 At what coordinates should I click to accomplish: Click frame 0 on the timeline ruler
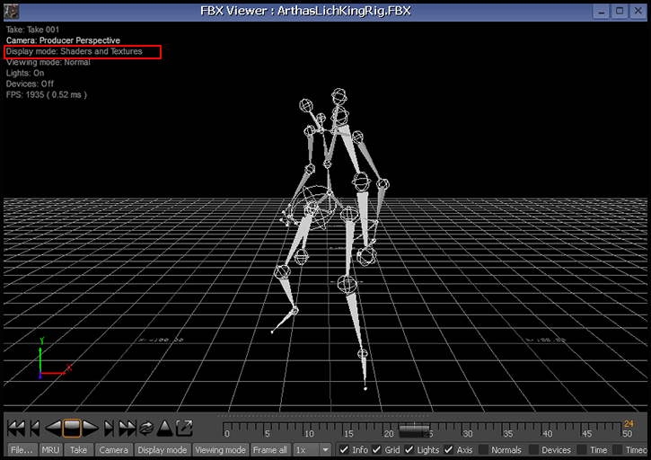(x=226, y=434)
